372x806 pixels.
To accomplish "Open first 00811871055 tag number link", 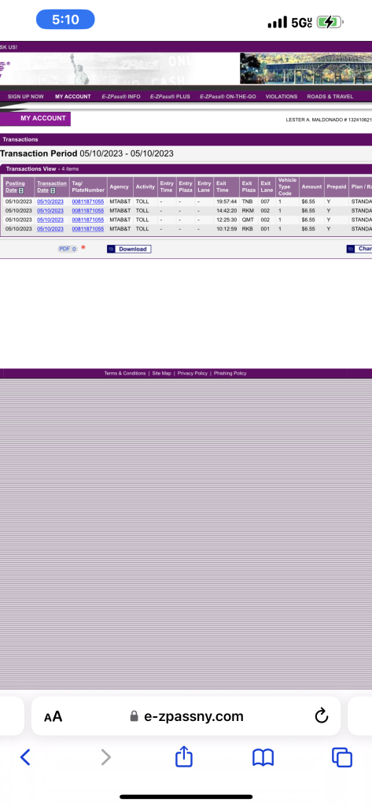I will pyautogui.click(x=88, y=201).
